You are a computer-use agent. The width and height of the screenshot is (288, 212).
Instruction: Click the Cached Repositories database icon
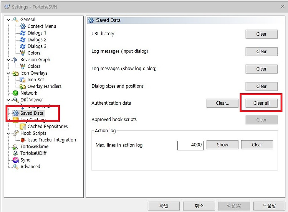click(23, 127)
